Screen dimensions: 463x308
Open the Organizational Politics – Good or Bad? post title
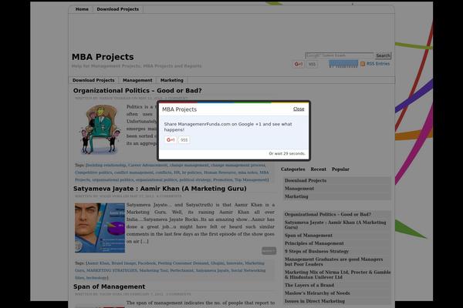click(137, 91)
